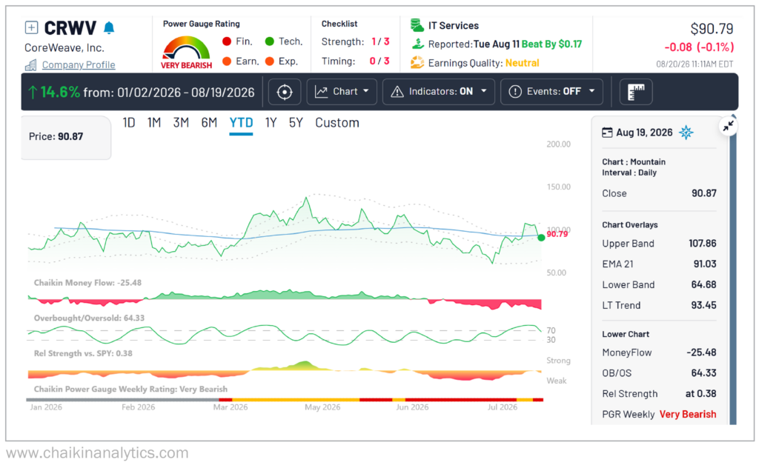Click the crosshair target button

pyautogui.click(x=285, y=92)
